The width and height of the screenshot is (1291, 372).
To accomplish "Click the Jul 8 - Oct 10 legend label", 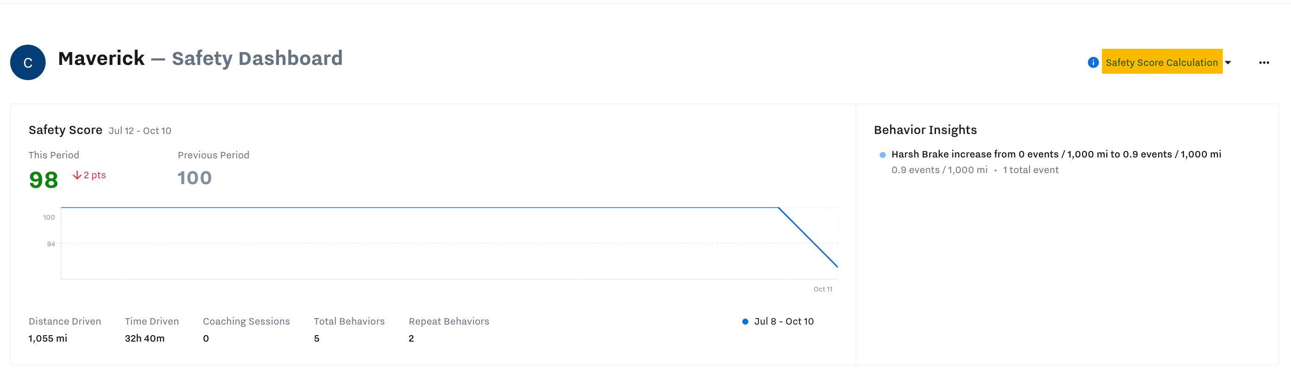I will (x=784, y=321).
